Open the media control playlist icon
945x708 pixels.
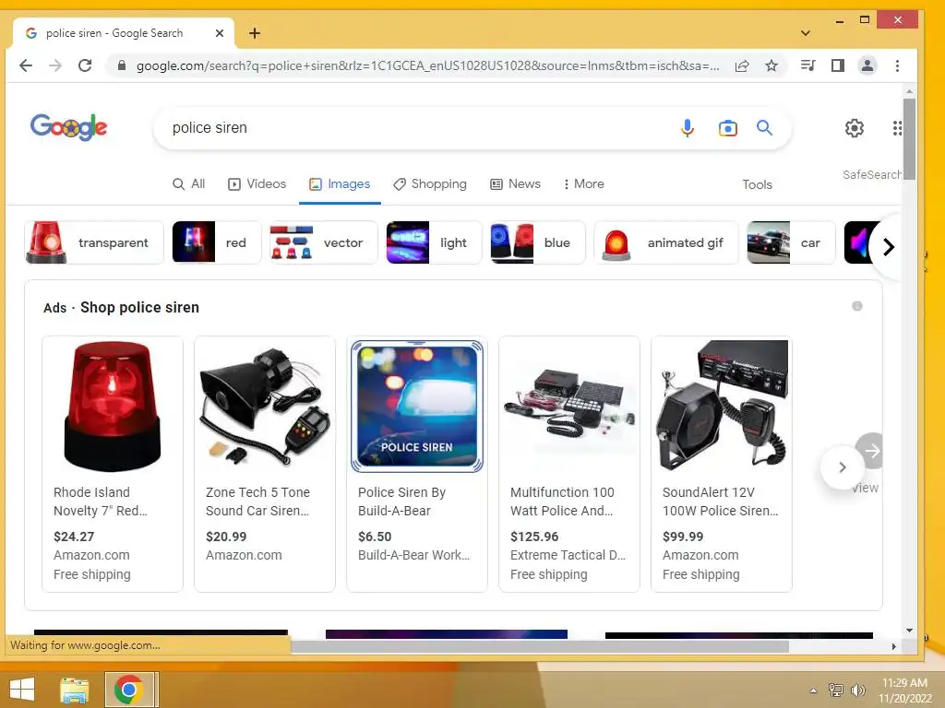(x=808, y=65)
